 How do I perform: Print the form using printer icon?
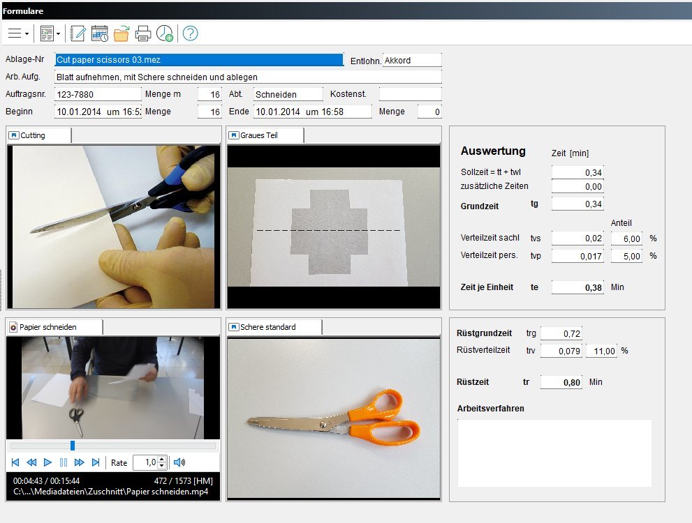142,33
